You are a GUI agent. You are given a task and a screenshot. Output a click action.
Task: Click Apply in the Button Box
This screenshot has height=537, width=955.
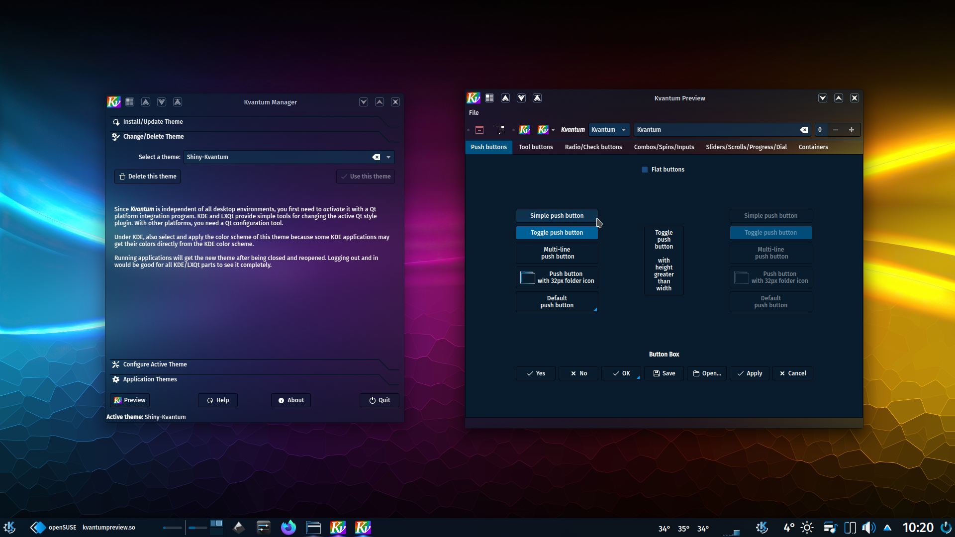[x=750, y=373]
